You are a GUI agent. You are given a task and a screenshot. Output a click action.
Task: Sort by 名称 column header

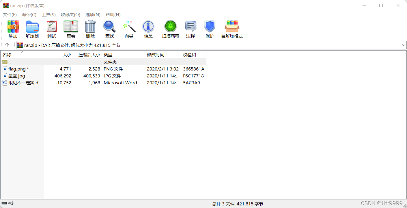click(x=23, y=55)
